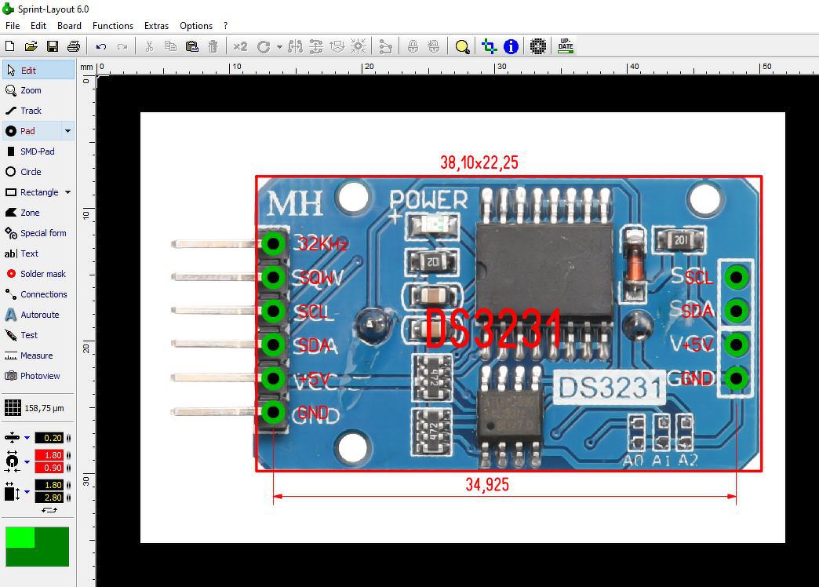The image size is (819, 587).
Task: Copy selection with the copy icon
Action: point(170,46)
